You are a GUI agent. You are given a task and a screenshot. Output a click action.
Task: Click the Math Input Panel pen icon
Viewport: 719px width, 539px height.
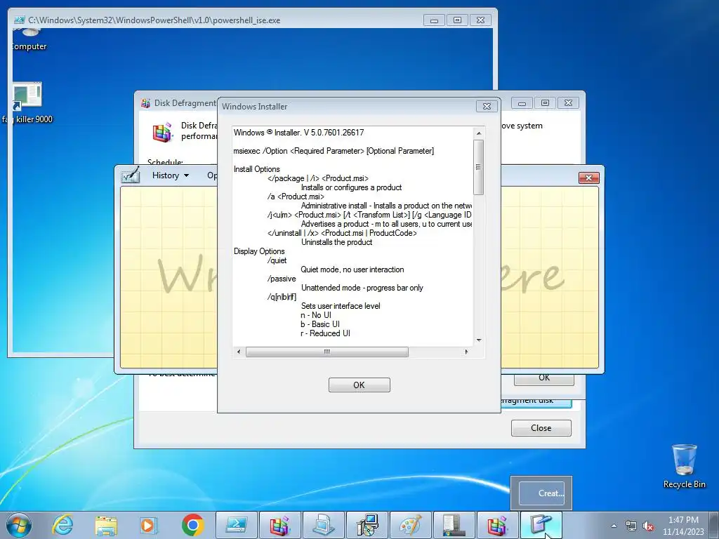pos(130,175)
